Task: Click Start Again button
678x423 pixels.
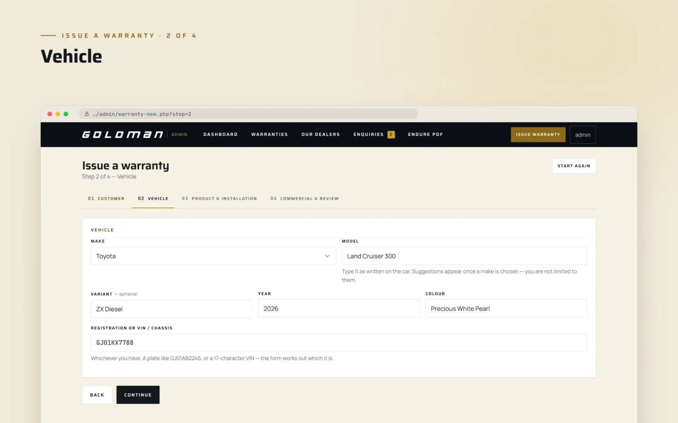Action: [x=574, y=166]
